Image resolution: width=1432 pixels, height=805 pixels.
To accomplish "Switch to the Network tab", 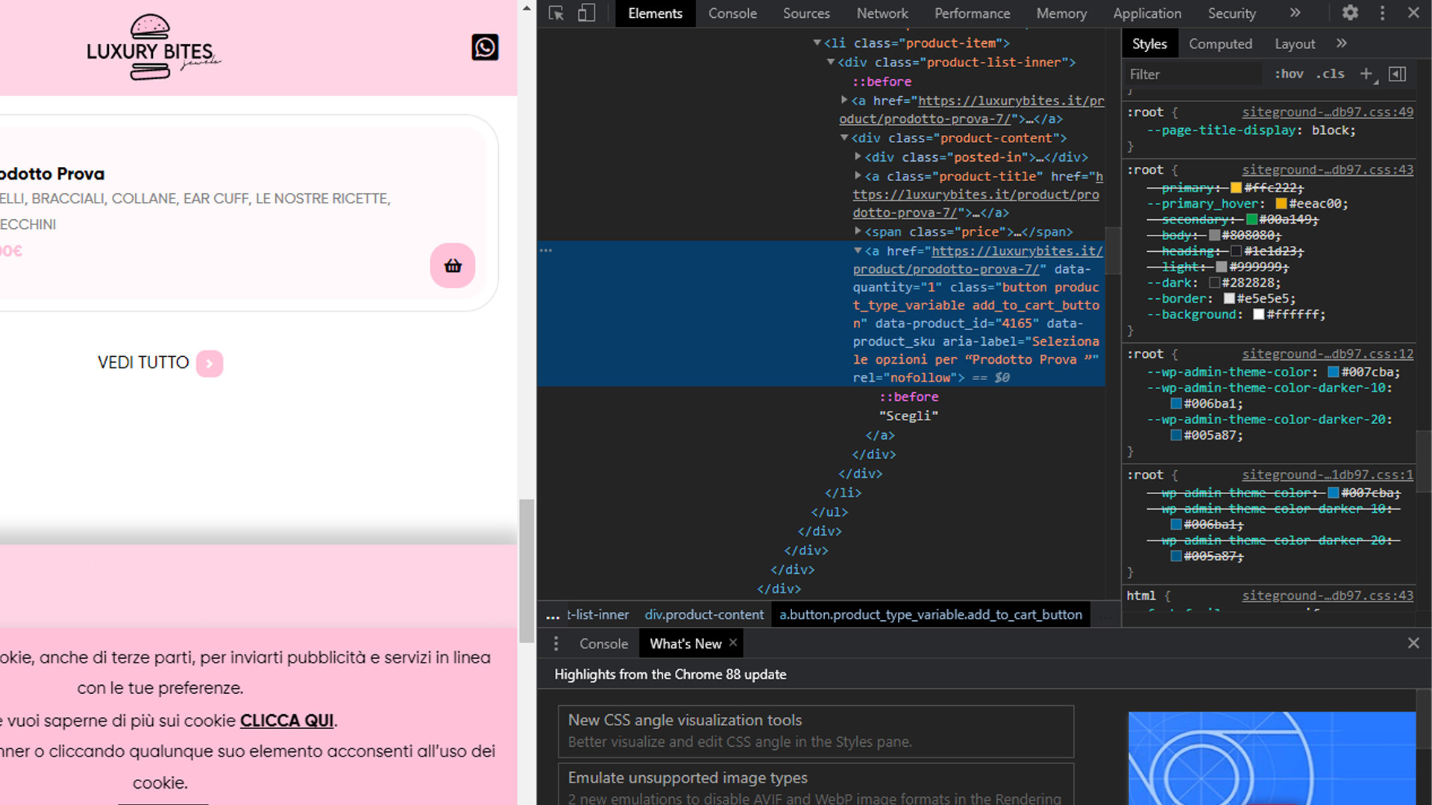I will click(x=882, y=13).
